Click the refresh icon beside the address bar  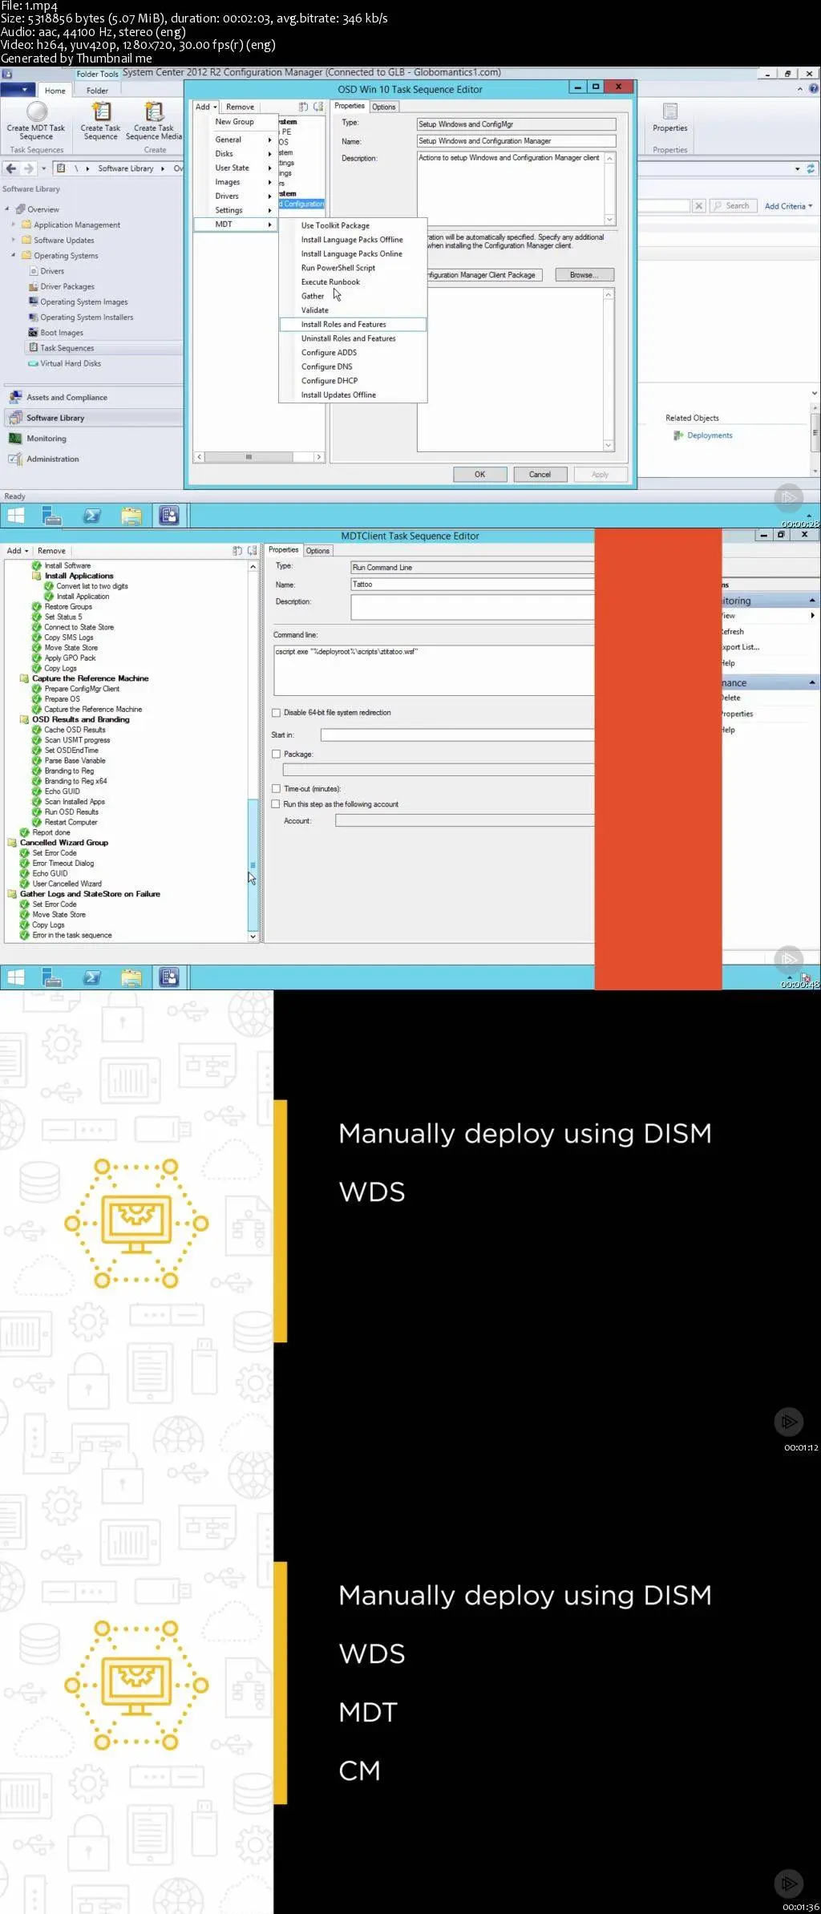811,168
